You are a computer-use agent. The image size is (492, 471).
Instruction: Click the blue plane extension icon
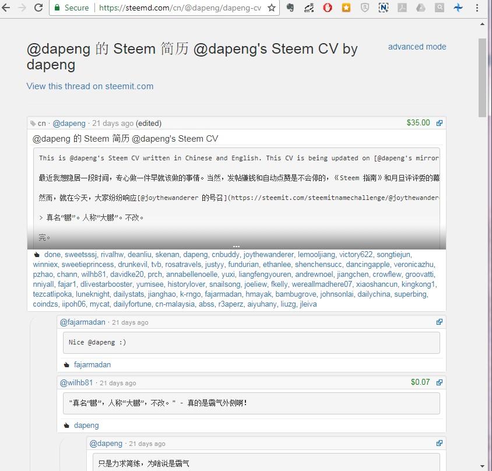pos(458,8)
